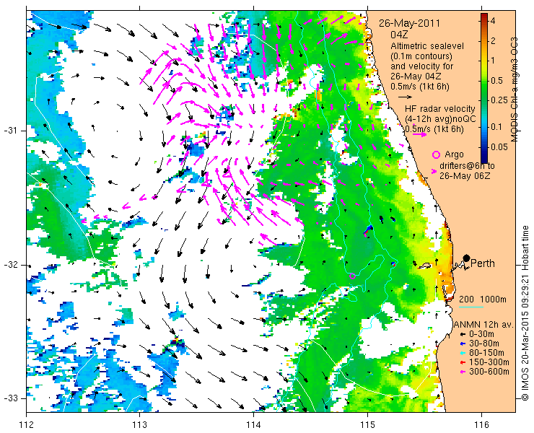The image size is (534, 433).
Task: Click the latitude axis label '-33'
Action: (10, 398)
